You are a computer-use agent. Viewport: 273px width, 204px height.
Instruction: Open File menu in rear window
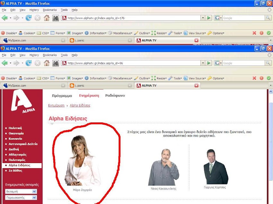coord(4,10)
